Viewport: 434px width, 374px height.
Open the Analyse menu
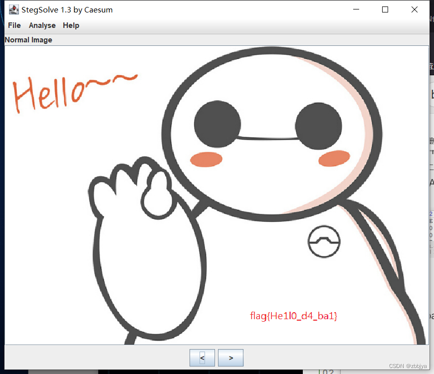click(42, 25)
